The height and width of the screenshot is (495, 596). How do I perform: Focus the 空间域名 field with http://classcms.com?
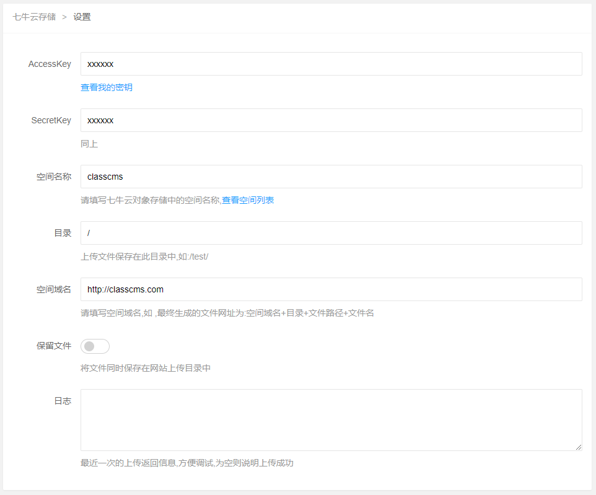click(x=331, y=289)
